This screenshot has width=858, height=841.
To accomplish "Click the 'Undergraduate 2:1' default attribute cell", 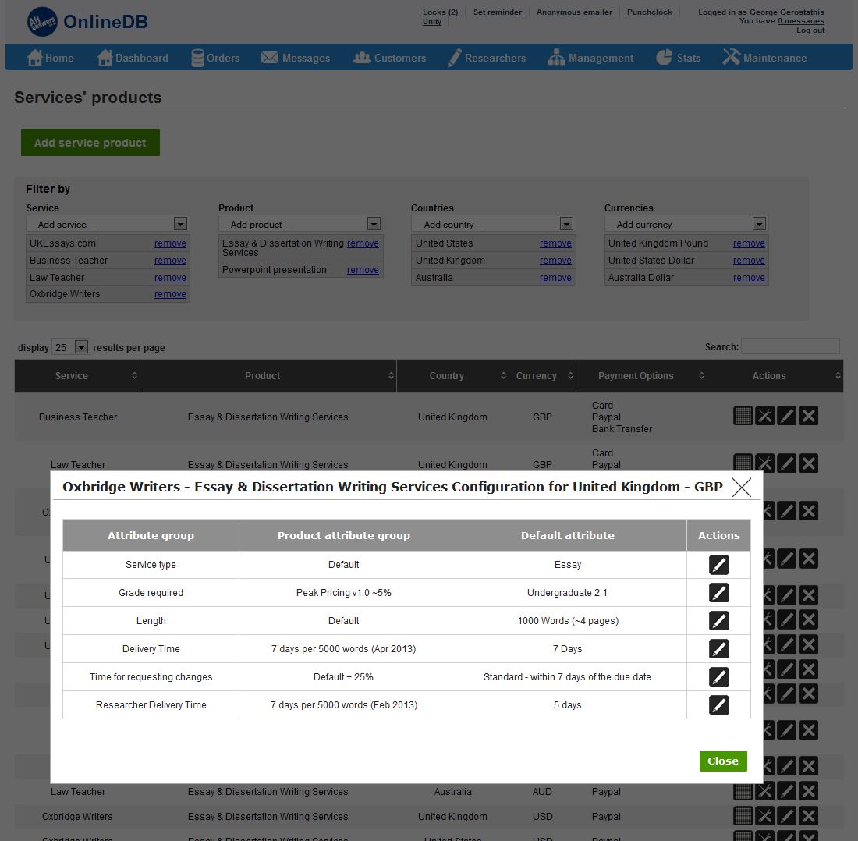I will click(567, 593).
